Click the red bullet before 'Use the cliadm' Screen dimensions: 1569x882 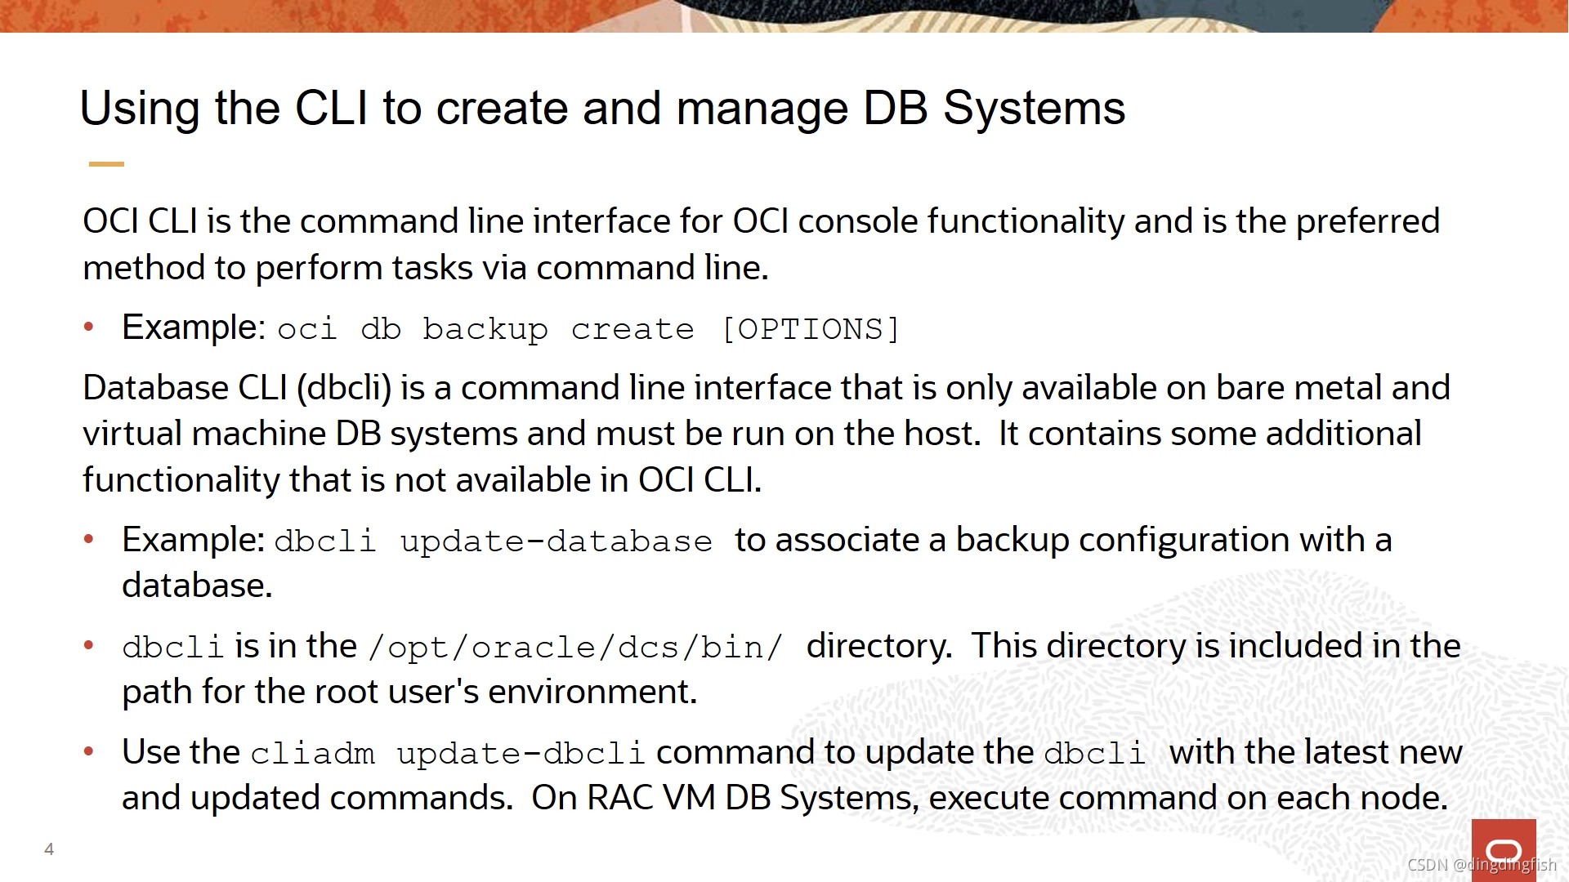pos(89,751)
